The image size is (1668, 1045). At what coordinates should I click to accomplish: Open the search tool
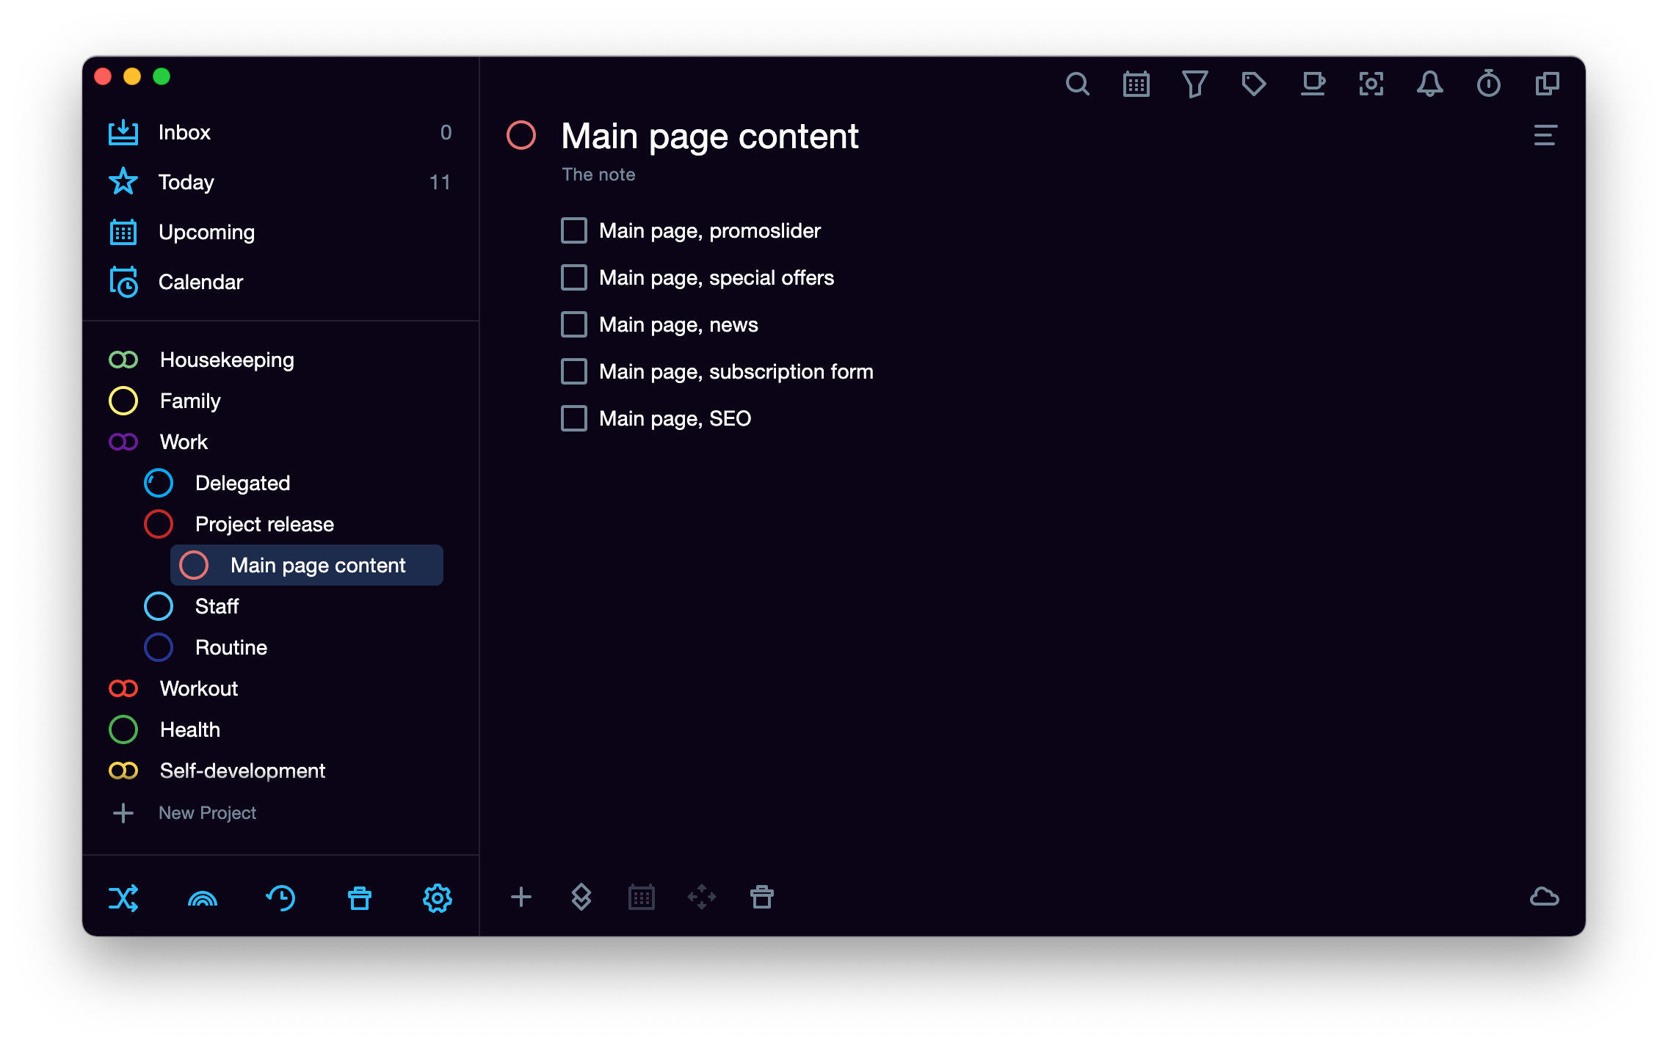point(1078,84)
